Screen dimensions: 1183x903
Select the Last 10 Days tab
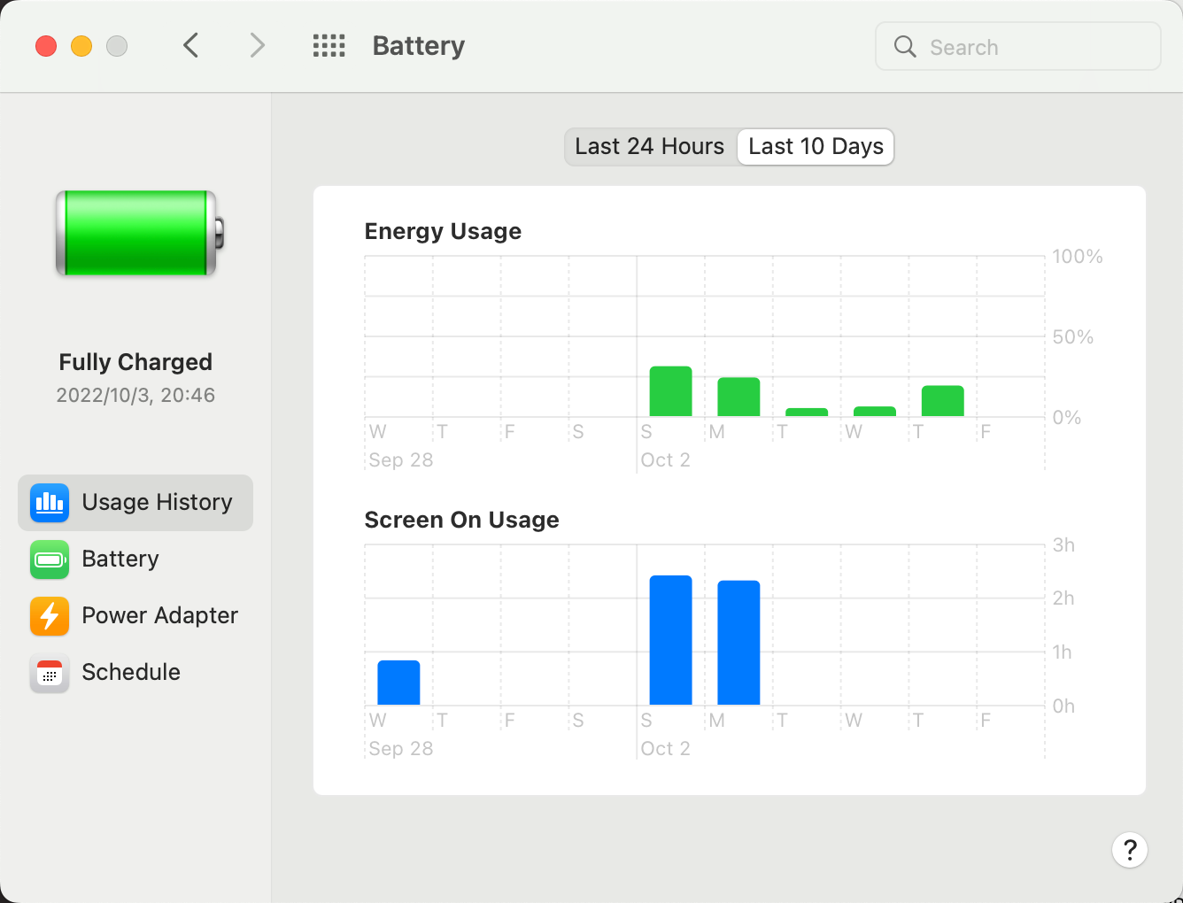point(816,147)
